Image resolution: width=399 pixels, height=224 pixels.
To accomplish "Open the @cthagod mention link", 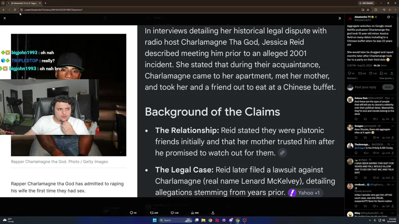I will point(360,148).
